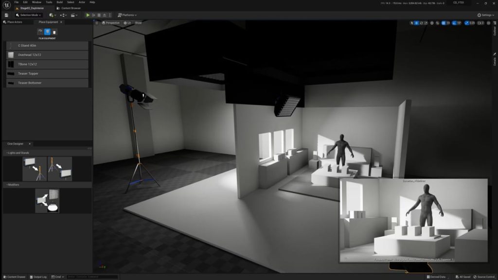Activate the Rotate tool

[422, 22]
